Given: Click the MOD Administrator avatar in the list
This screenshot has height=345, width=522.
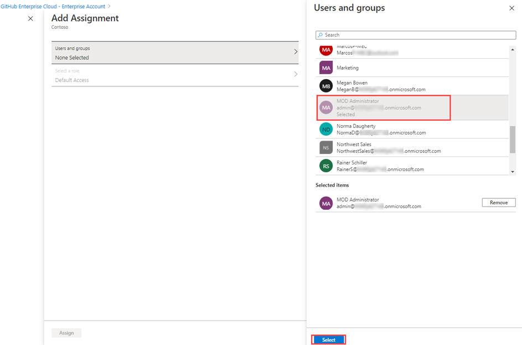Looking at the screenshot, I should pyautogui.click(x=325, y=107).
